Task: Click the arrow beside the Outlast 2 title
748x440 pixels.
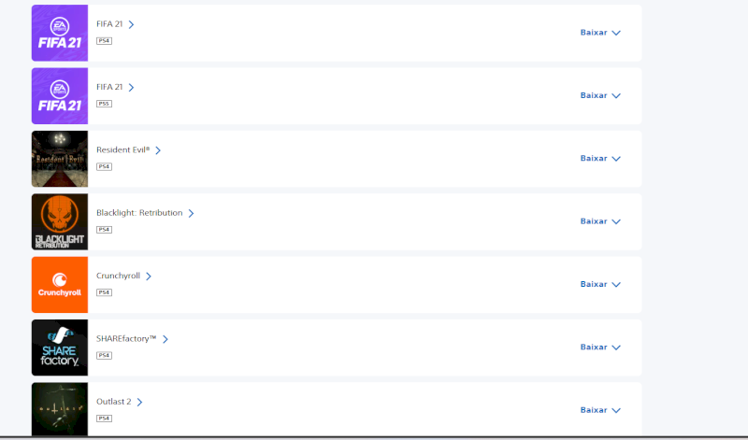Action: pos(139,402)
